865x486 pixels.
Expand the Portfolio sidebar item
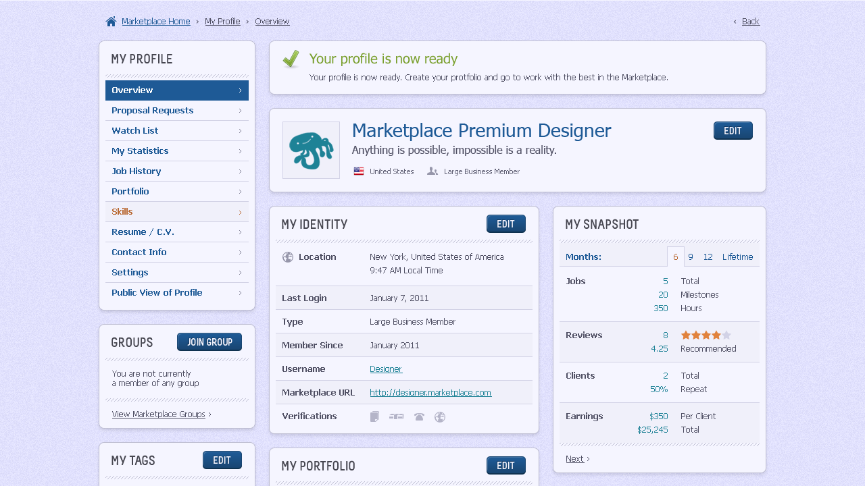176,191
